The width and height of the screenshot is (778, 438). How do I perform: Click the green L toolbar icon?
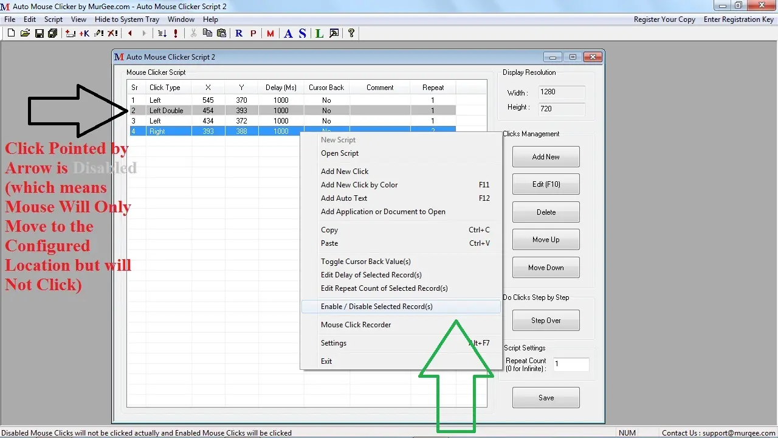pyautogui.click(x=320, y=33)
